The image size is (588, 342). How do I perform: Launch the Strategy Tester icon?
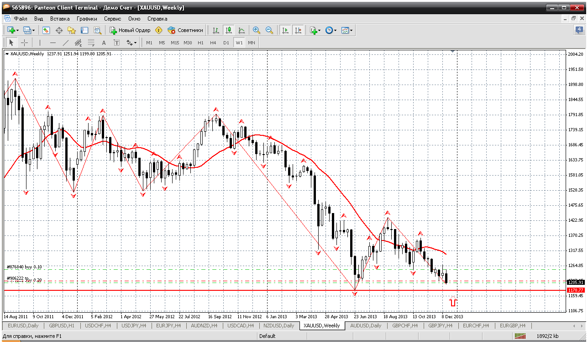(x=97, y=30)
